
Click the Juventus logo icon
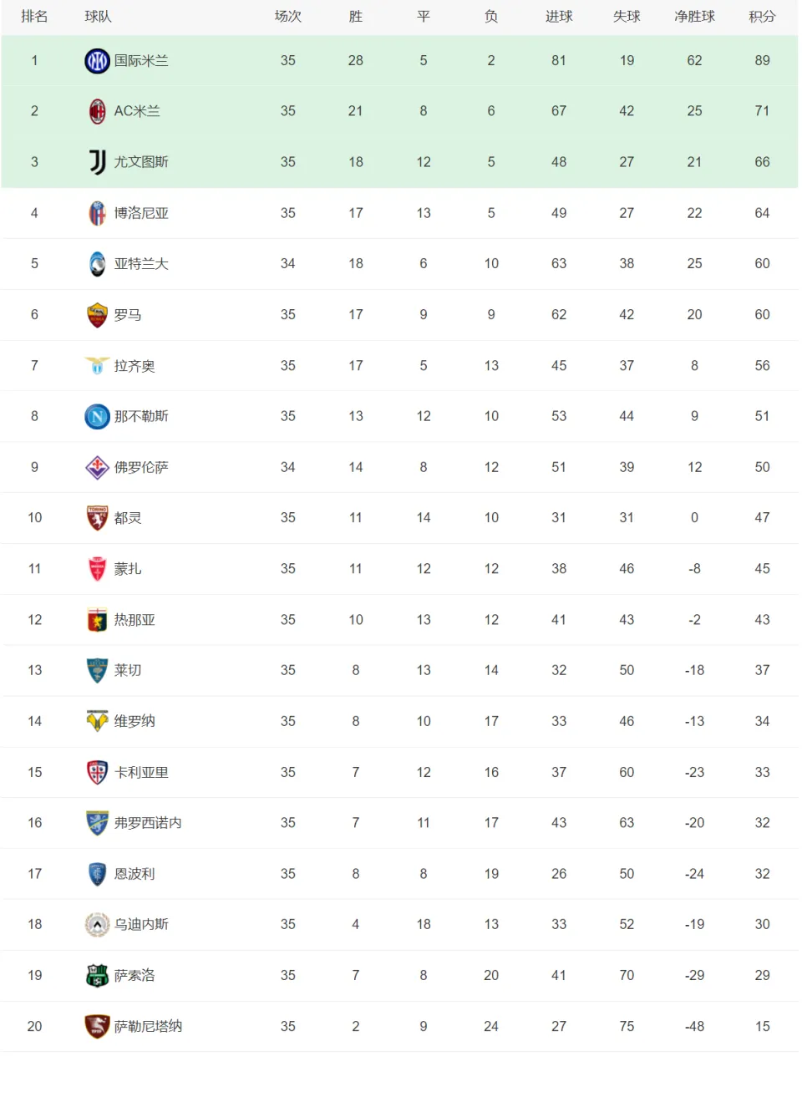click(97, 162)
